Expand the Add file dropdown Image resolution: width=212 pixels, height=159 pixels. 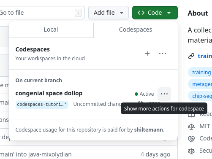point(109,13)
